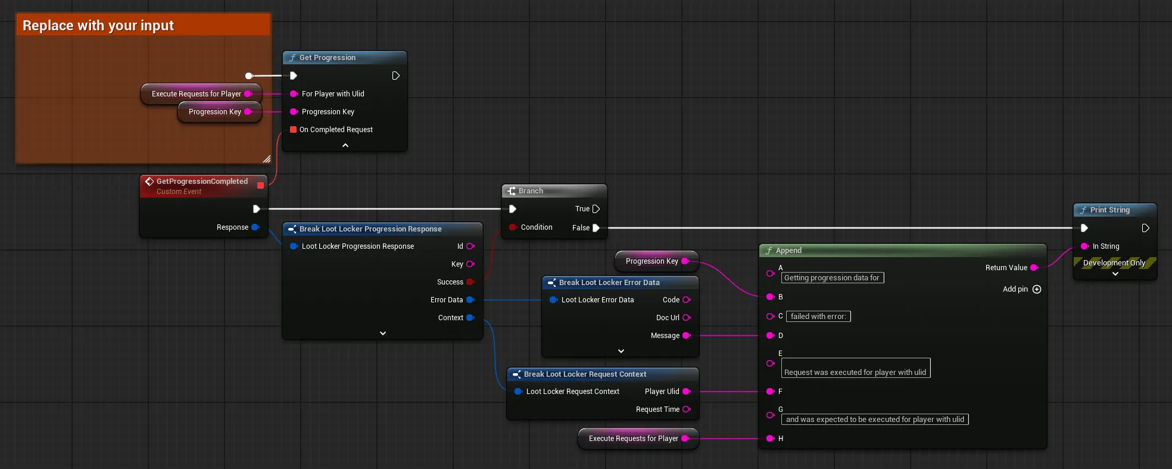Screen dimensions: 1172x469
Task: Select the Break Loot Locker Request Context header
Action: click(603, 374)
